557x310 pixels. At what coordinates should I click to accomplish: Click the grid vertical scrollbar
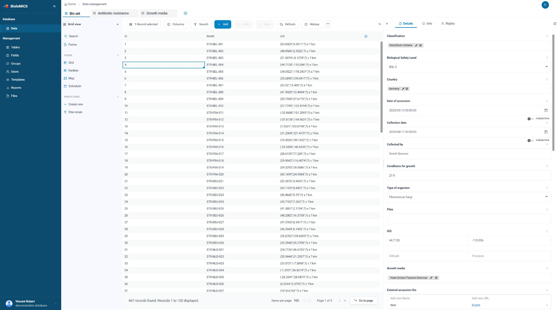tap(381, 87)
